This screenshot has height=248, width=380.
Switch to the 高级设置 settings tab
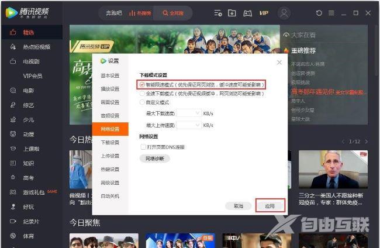110,182
